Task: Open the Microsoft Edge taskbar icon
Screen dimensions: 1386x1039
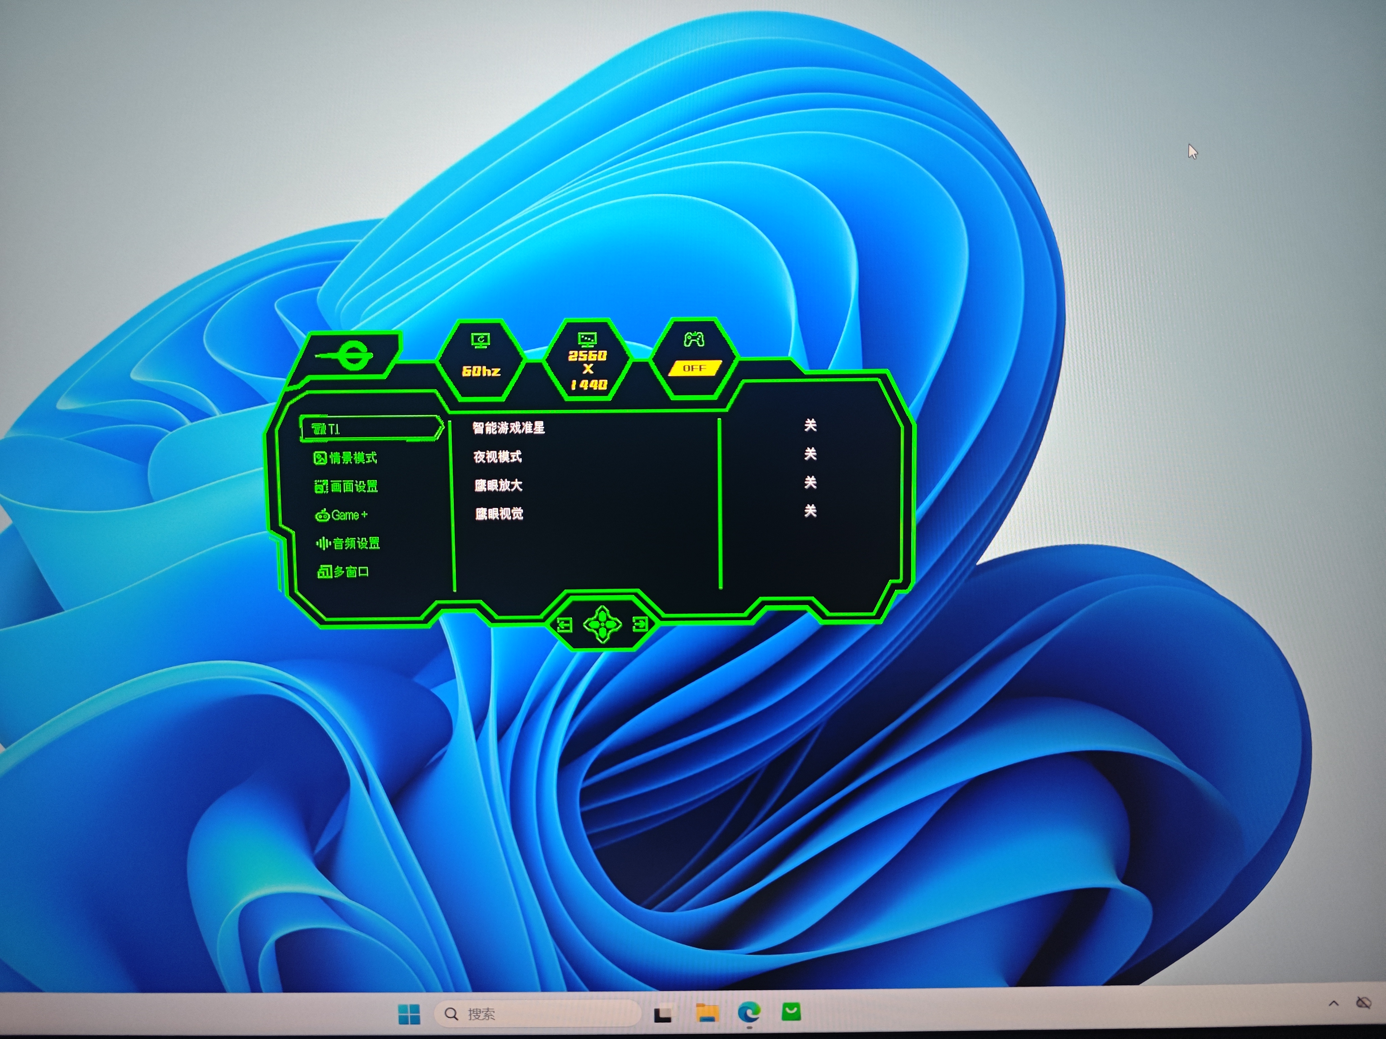Action: (x=749, y=1013)
